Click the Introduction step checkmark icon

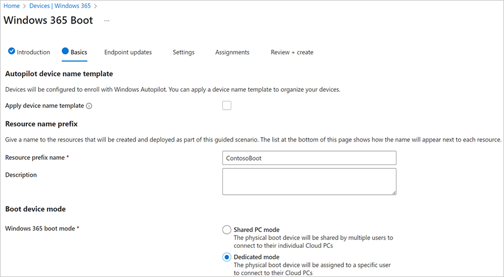[x=12, y=51]
